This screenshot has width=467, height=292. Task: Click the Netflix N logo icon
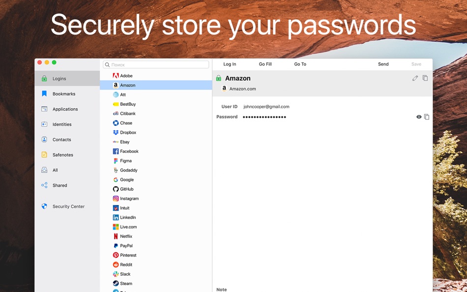click(116, 236)
